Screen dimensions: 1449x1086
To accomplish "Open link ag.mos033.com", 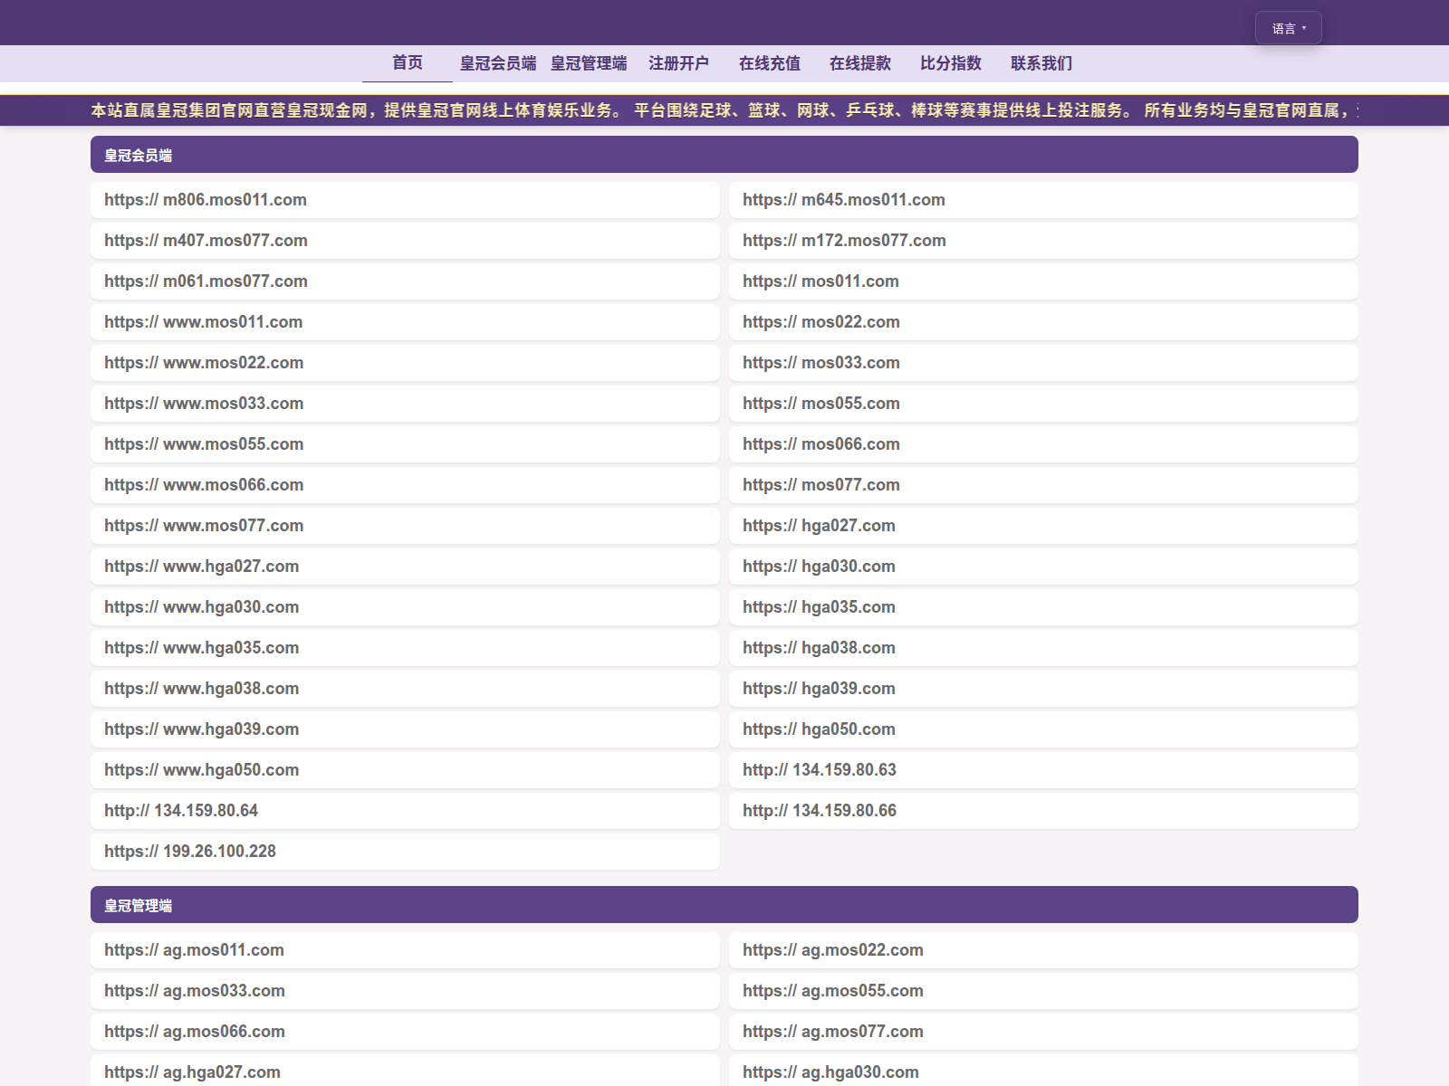I will click(x=405, y=991).
